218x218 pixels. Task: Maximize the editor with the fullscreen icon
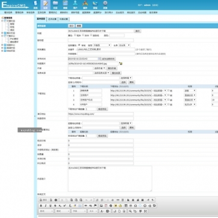(146, 211)
